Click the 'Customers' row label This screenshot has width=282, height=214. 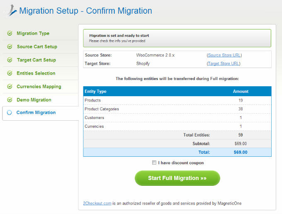95,118
